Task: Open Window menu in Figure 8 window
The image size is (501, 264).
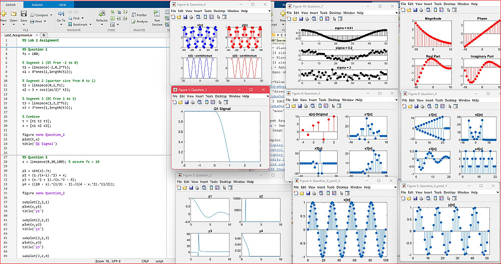Action: (x=349, y=100)
